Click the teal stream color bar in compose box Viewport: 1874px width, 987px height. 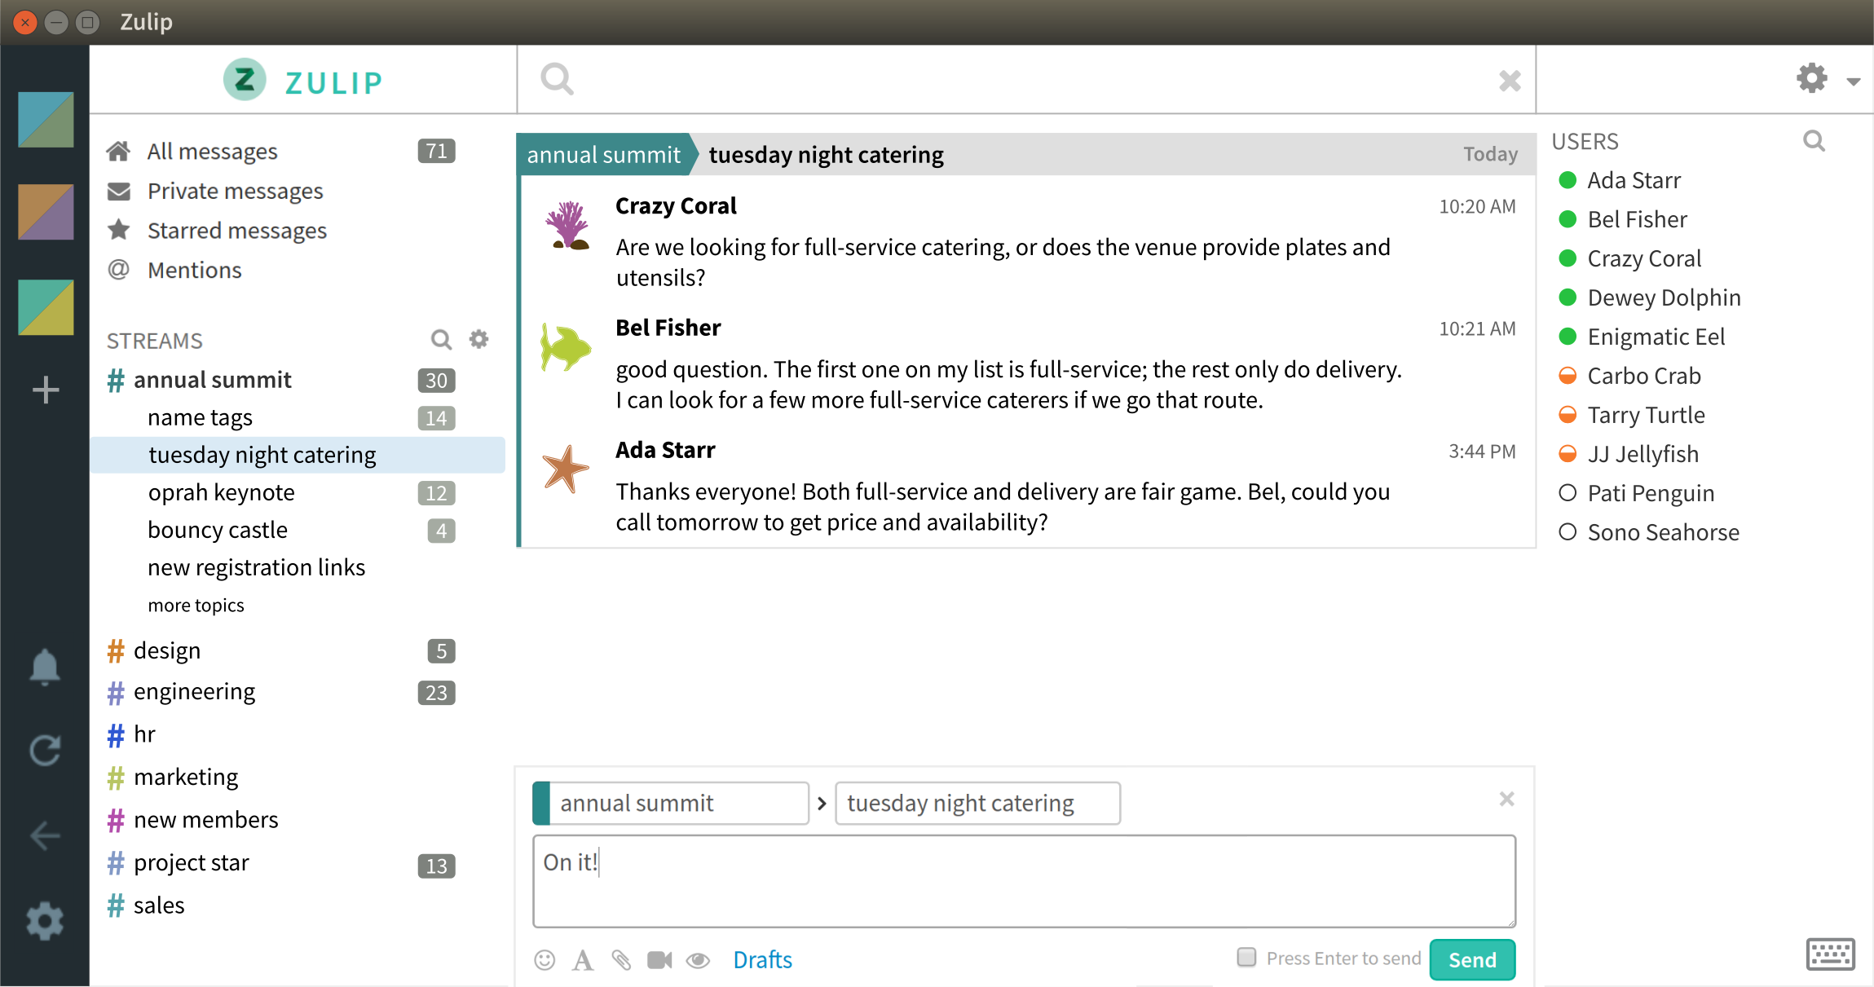point(541,804)
